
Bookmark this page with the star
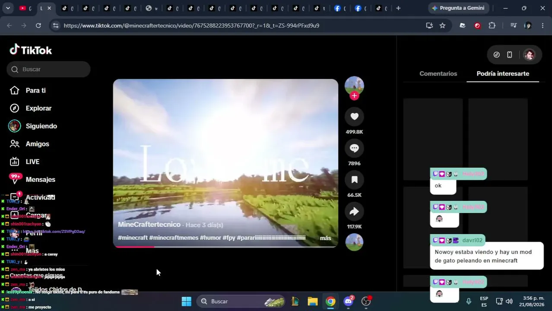(442, 25)
